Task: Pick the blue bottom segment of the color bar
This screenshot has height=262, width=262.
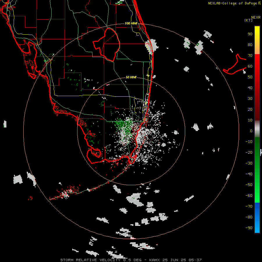Action: click(257, 218)
